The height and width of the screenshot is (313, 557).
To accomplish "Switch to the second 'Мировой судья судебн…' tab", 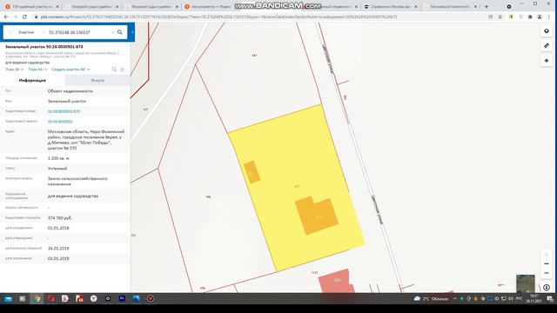I will [91, 6].
